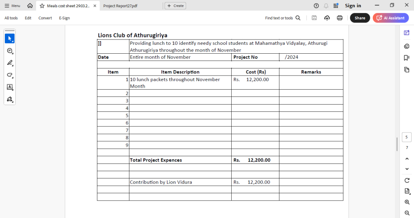The image size is (414, 218).
Task: Click the current page number 5 box
Action: pos(407,137)
